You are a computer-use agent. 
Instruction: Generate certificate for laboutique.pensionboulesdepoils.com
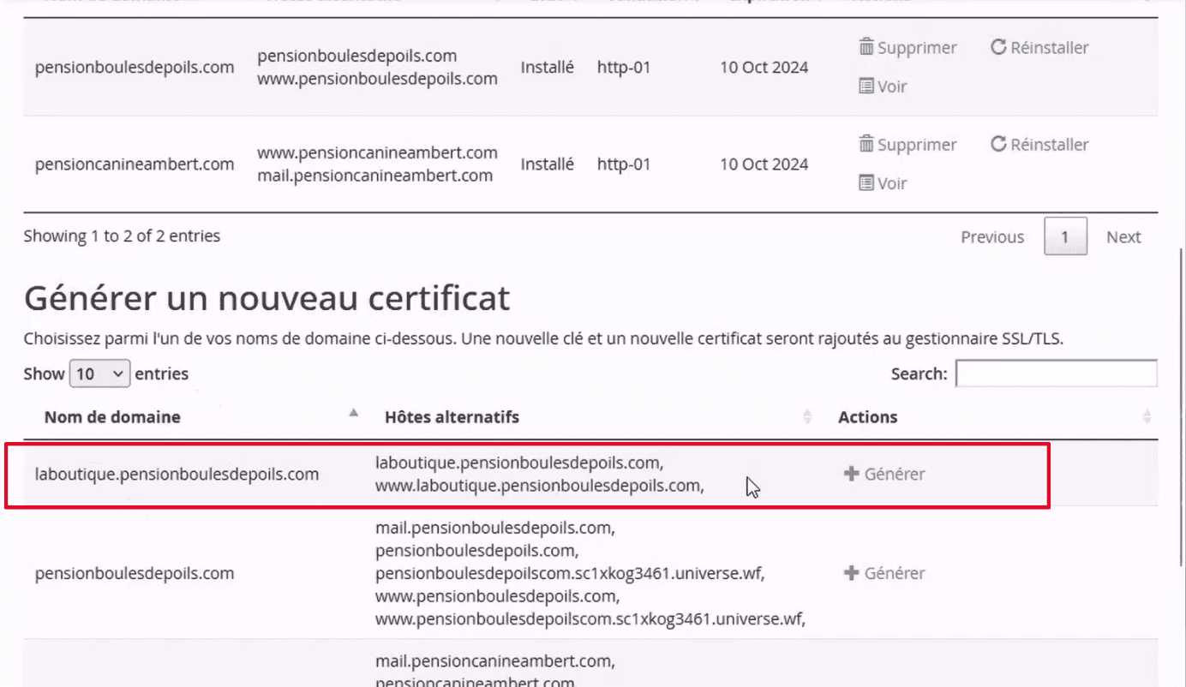click(x=884, y=474)
